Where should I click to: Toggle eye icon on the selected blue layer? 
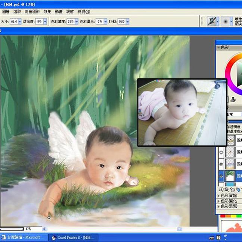point(221,176)
